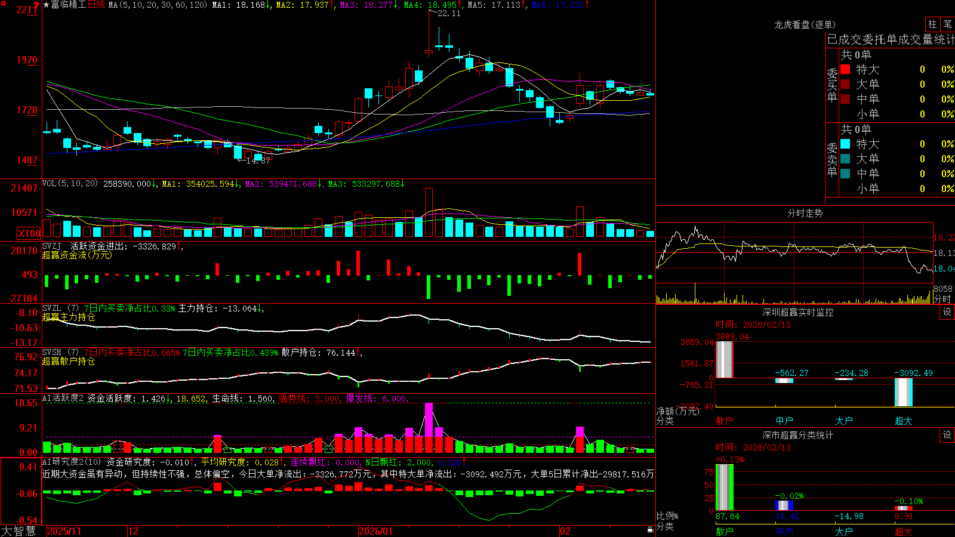Click the 净额(万元) axis label
955x537 pixels.
point(678,411)
